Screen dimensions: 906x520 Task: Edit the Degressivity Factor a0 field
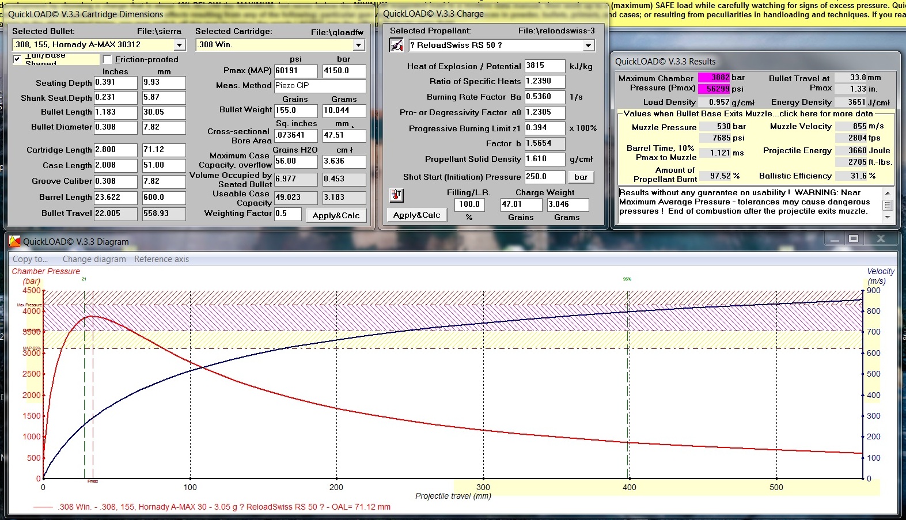pyautogui.click(x=545, y=112)
